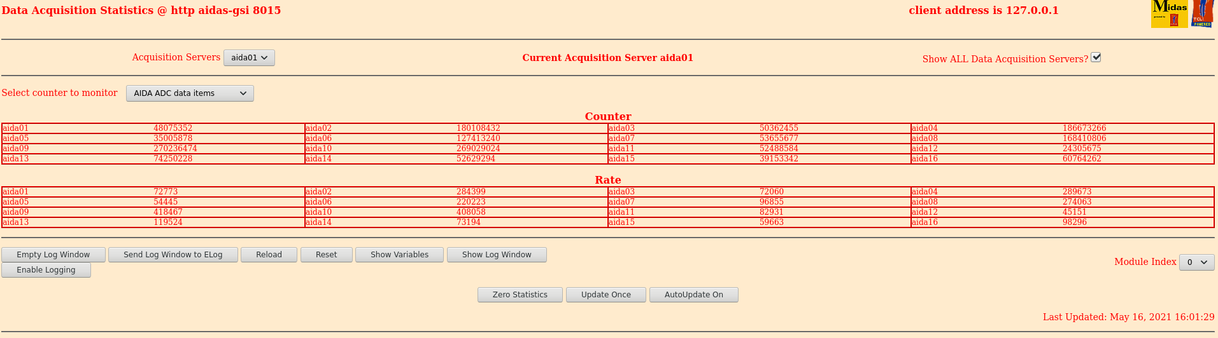Click counter value 60764262 for aida16
Image resolution: width=1218 pixels, height=338 pixels.
(1082, 159)
